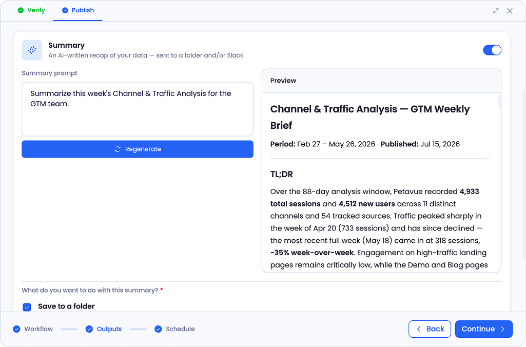Screen dimensions: 526x347
Task: Close the publish dialog
Action: [x=510, y=11]
